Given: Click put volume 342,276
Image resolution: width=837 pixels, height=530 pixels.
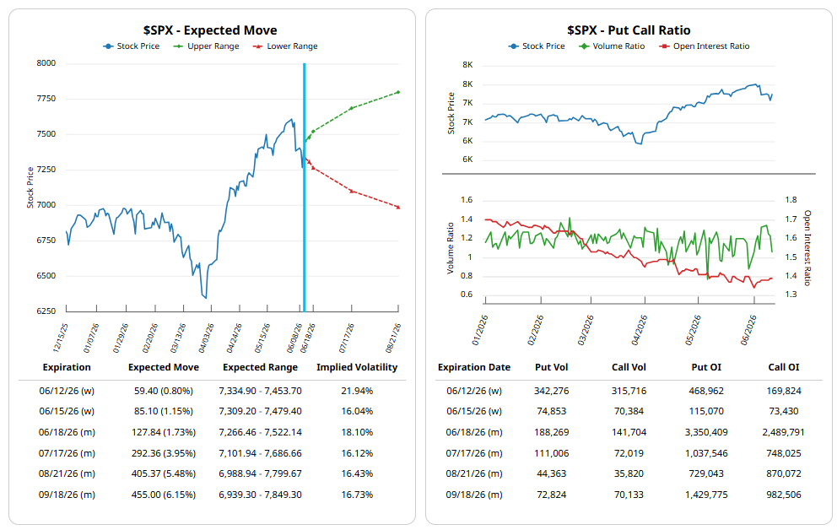Looking at the screenshot, I should point(552,392).
